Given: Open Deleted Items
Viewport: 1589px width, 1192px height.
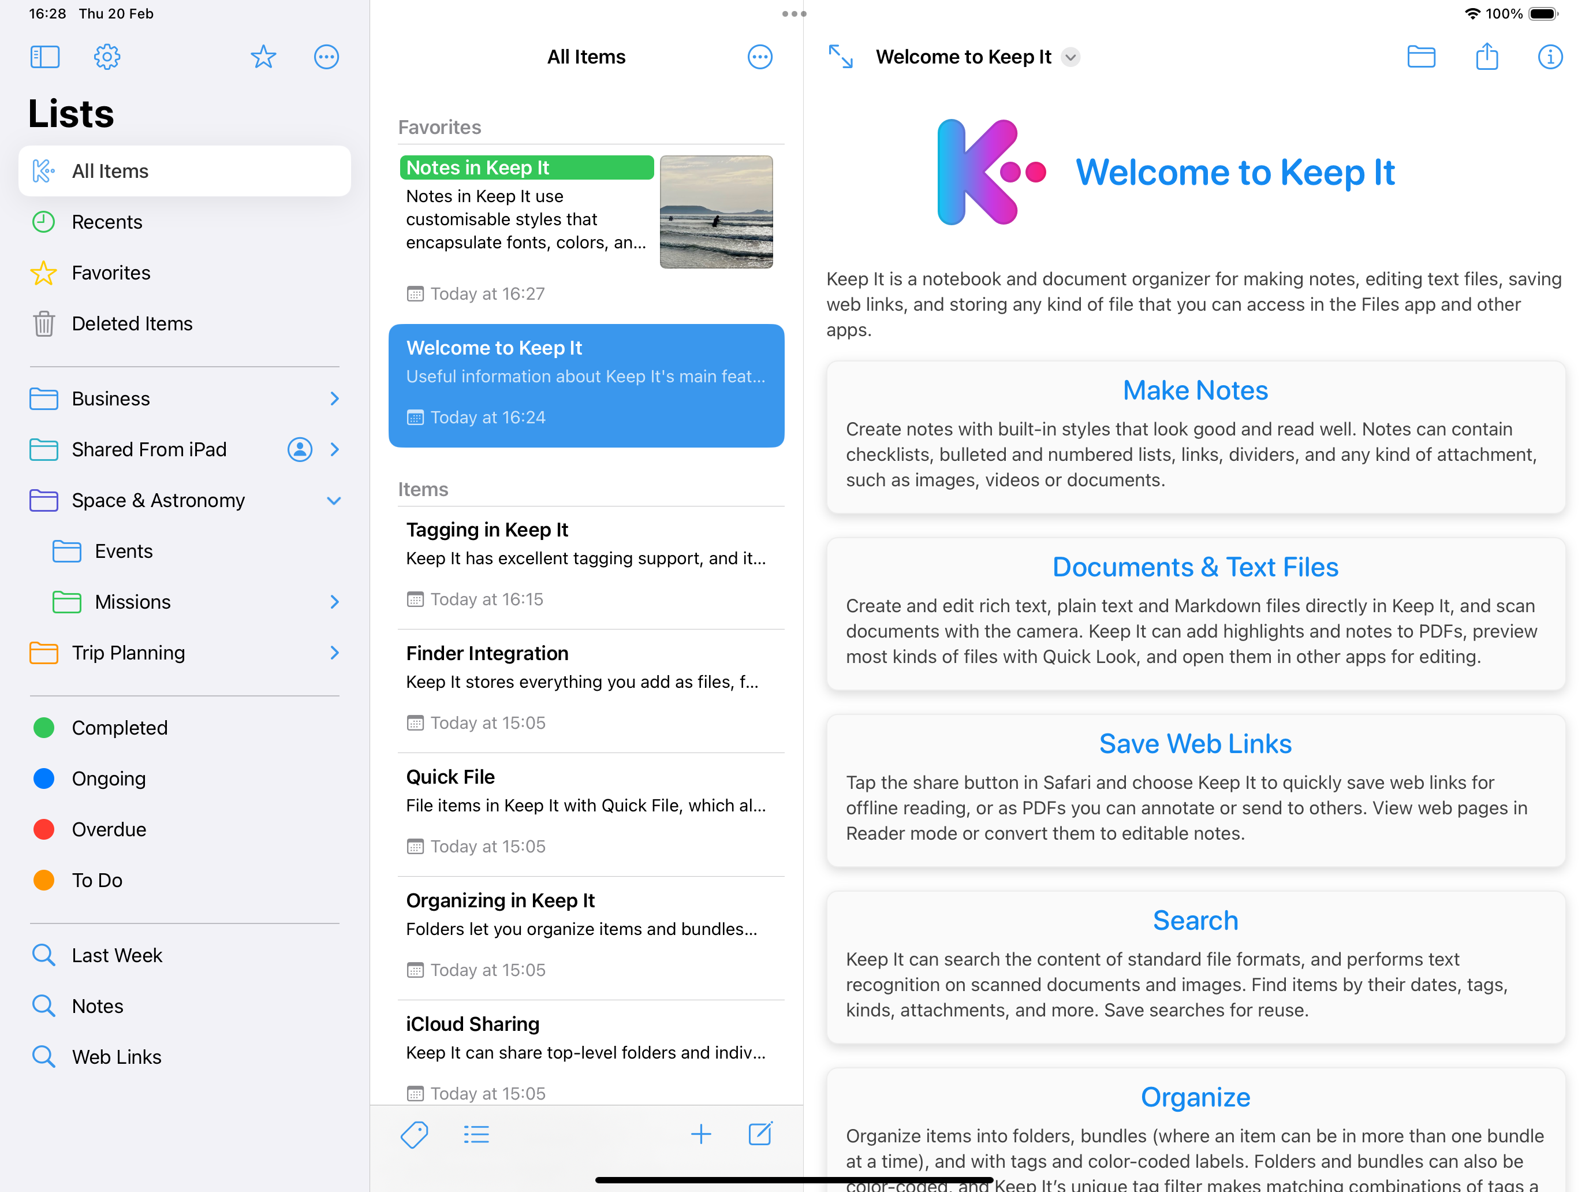Looking at the screenshot, I should coord(185,323).
